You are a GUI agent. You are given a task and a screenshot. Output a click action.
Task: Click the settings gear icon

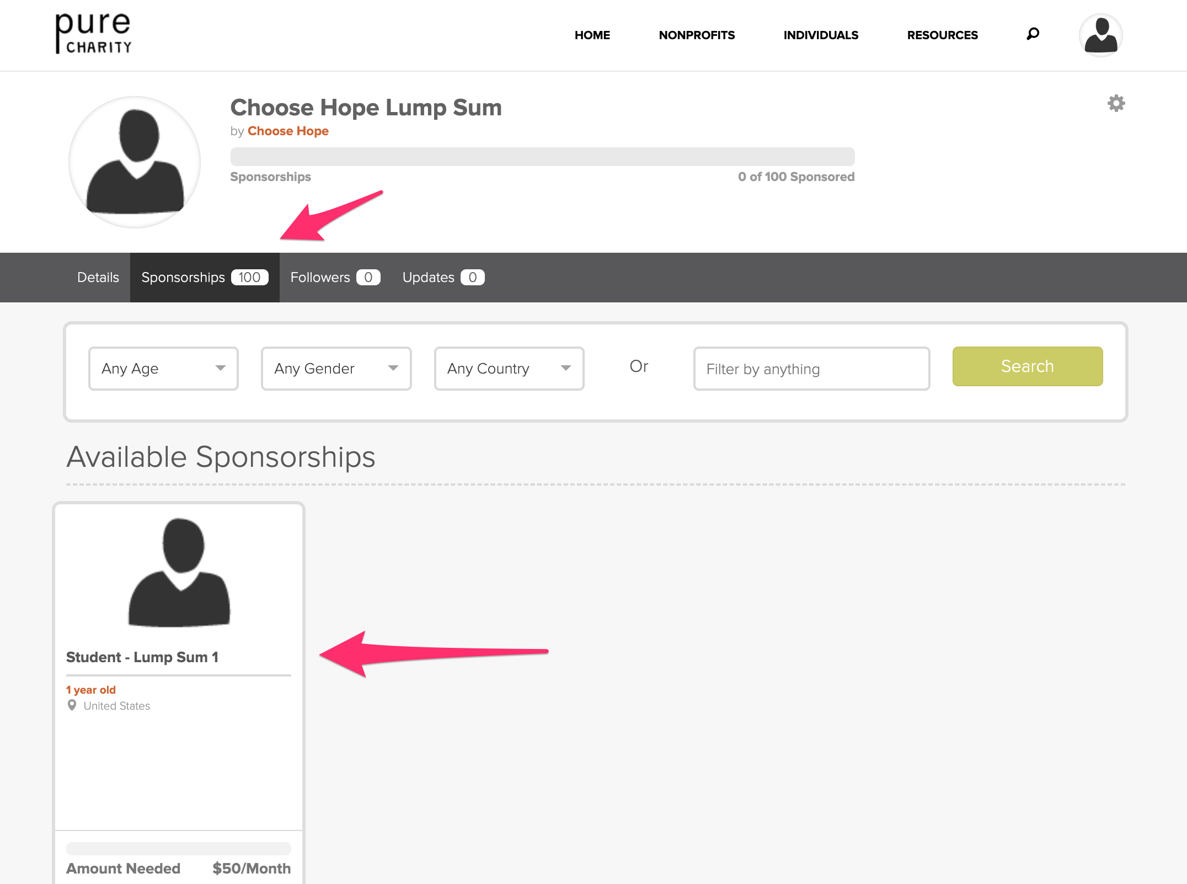pyautogui.click(x=1116, y=103)
